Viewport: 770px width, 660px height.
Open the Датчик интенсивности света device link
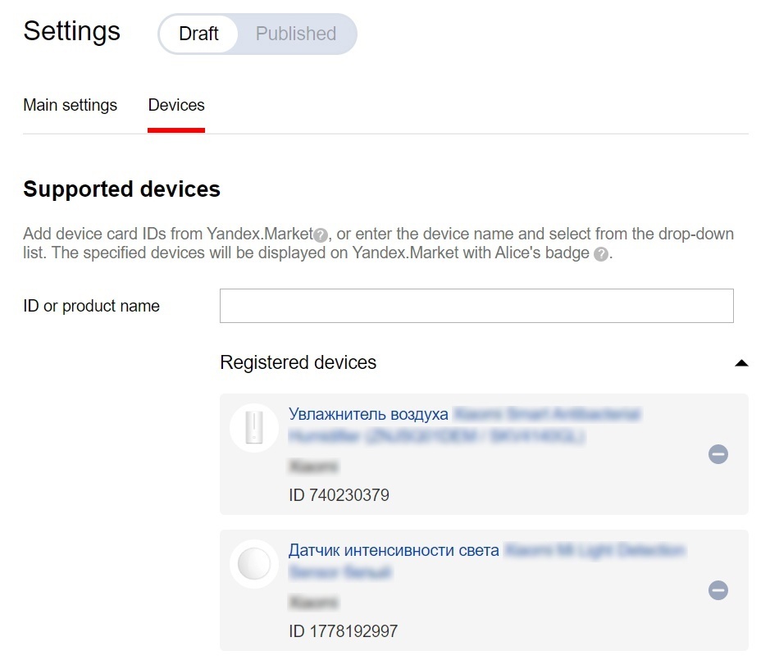[394, 550]
